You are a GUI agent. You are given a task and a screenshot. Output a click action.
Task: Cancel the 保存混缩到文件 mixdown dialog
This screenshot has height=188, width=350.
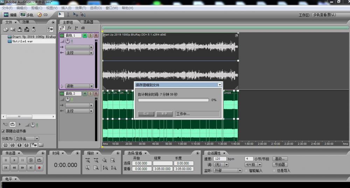tap(146, 114)
